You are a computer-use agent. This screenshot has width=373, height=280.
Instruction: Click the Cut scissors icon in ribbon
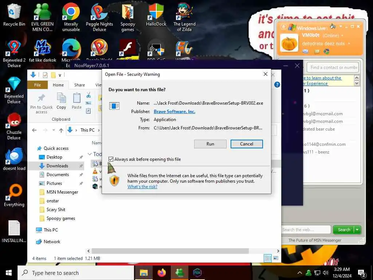click(89, 95)
